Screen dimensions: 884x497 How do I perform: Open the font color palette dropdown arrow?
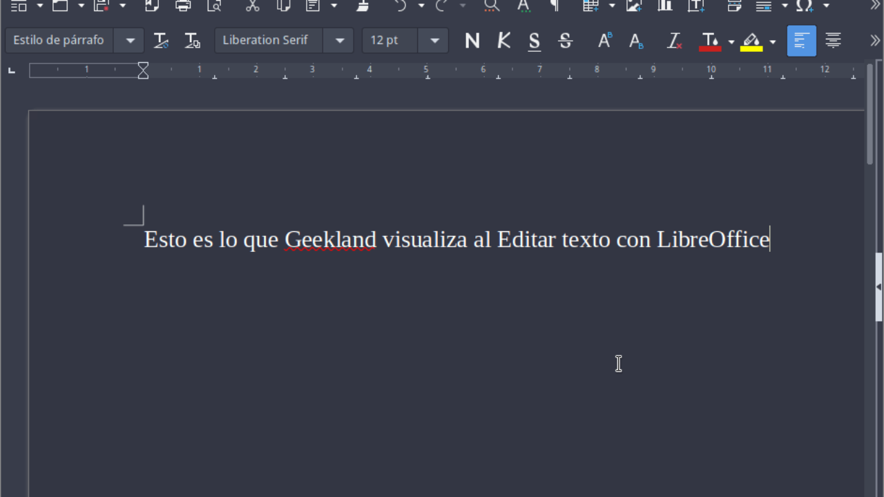[x=731, y=41]
